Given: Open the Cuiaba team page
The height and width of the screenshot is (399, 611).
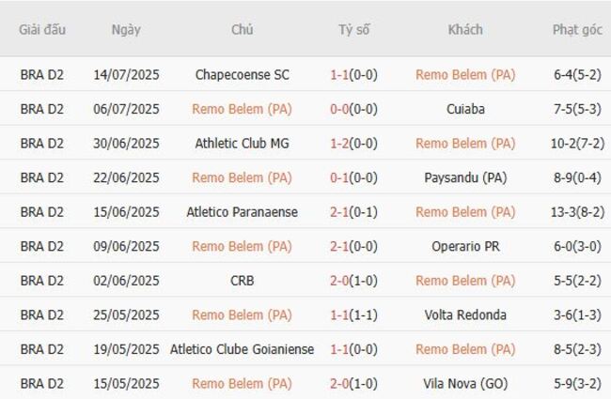Looking at the screenshot, I should pos(465,109).
